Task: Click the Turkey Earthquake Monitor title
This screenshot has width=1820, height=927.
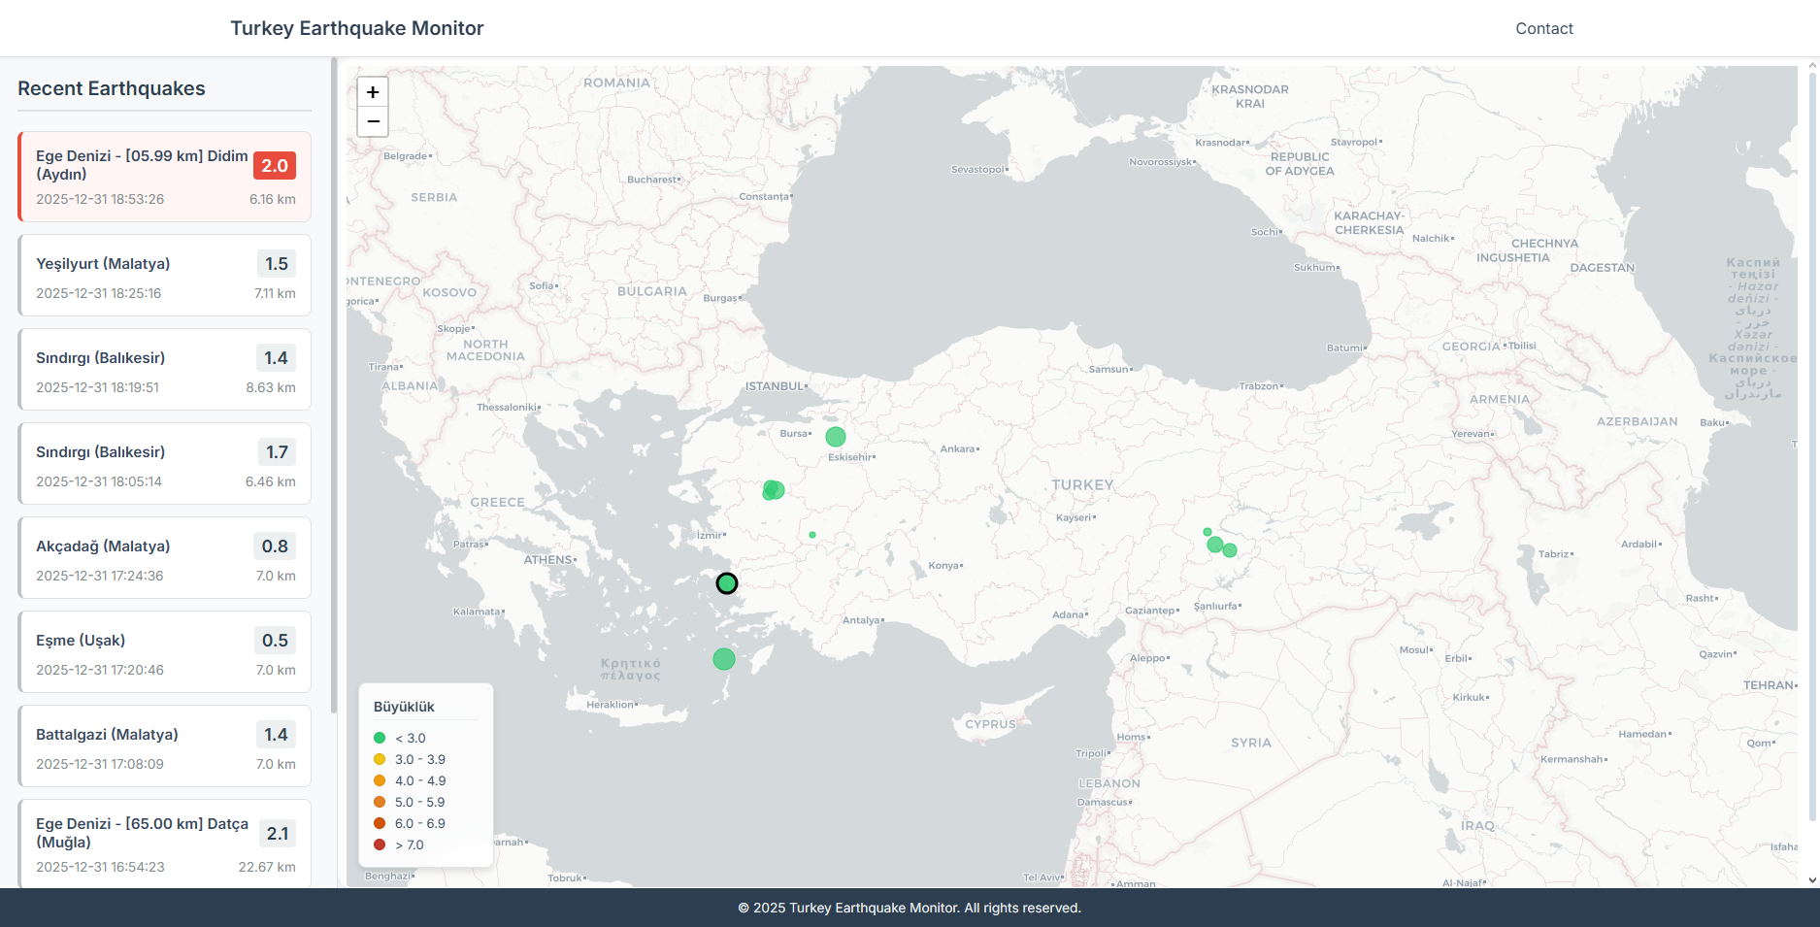Action: click(356, 28)
